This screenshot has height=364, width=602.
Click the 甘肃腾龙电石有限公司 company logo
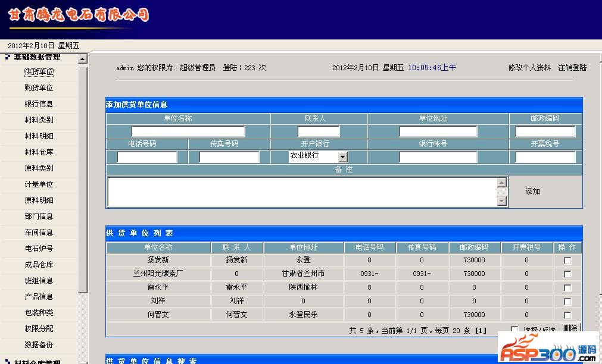tap(78, 16)
